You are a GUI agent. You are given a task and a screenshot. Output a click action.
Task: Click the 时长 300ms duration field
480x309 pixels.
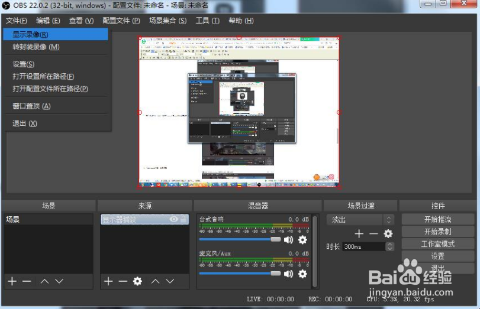point(363,246)
